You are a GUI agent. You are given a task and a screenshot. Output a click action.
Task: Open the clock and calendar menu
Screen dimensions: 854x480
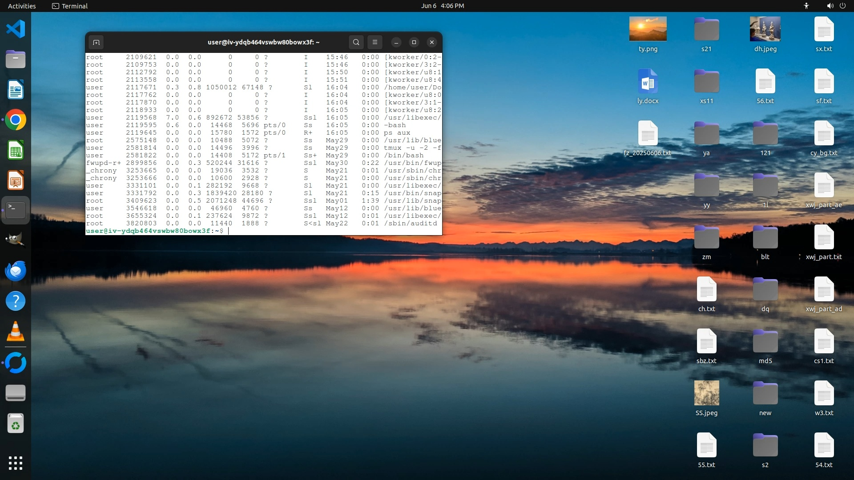(442, 6)
